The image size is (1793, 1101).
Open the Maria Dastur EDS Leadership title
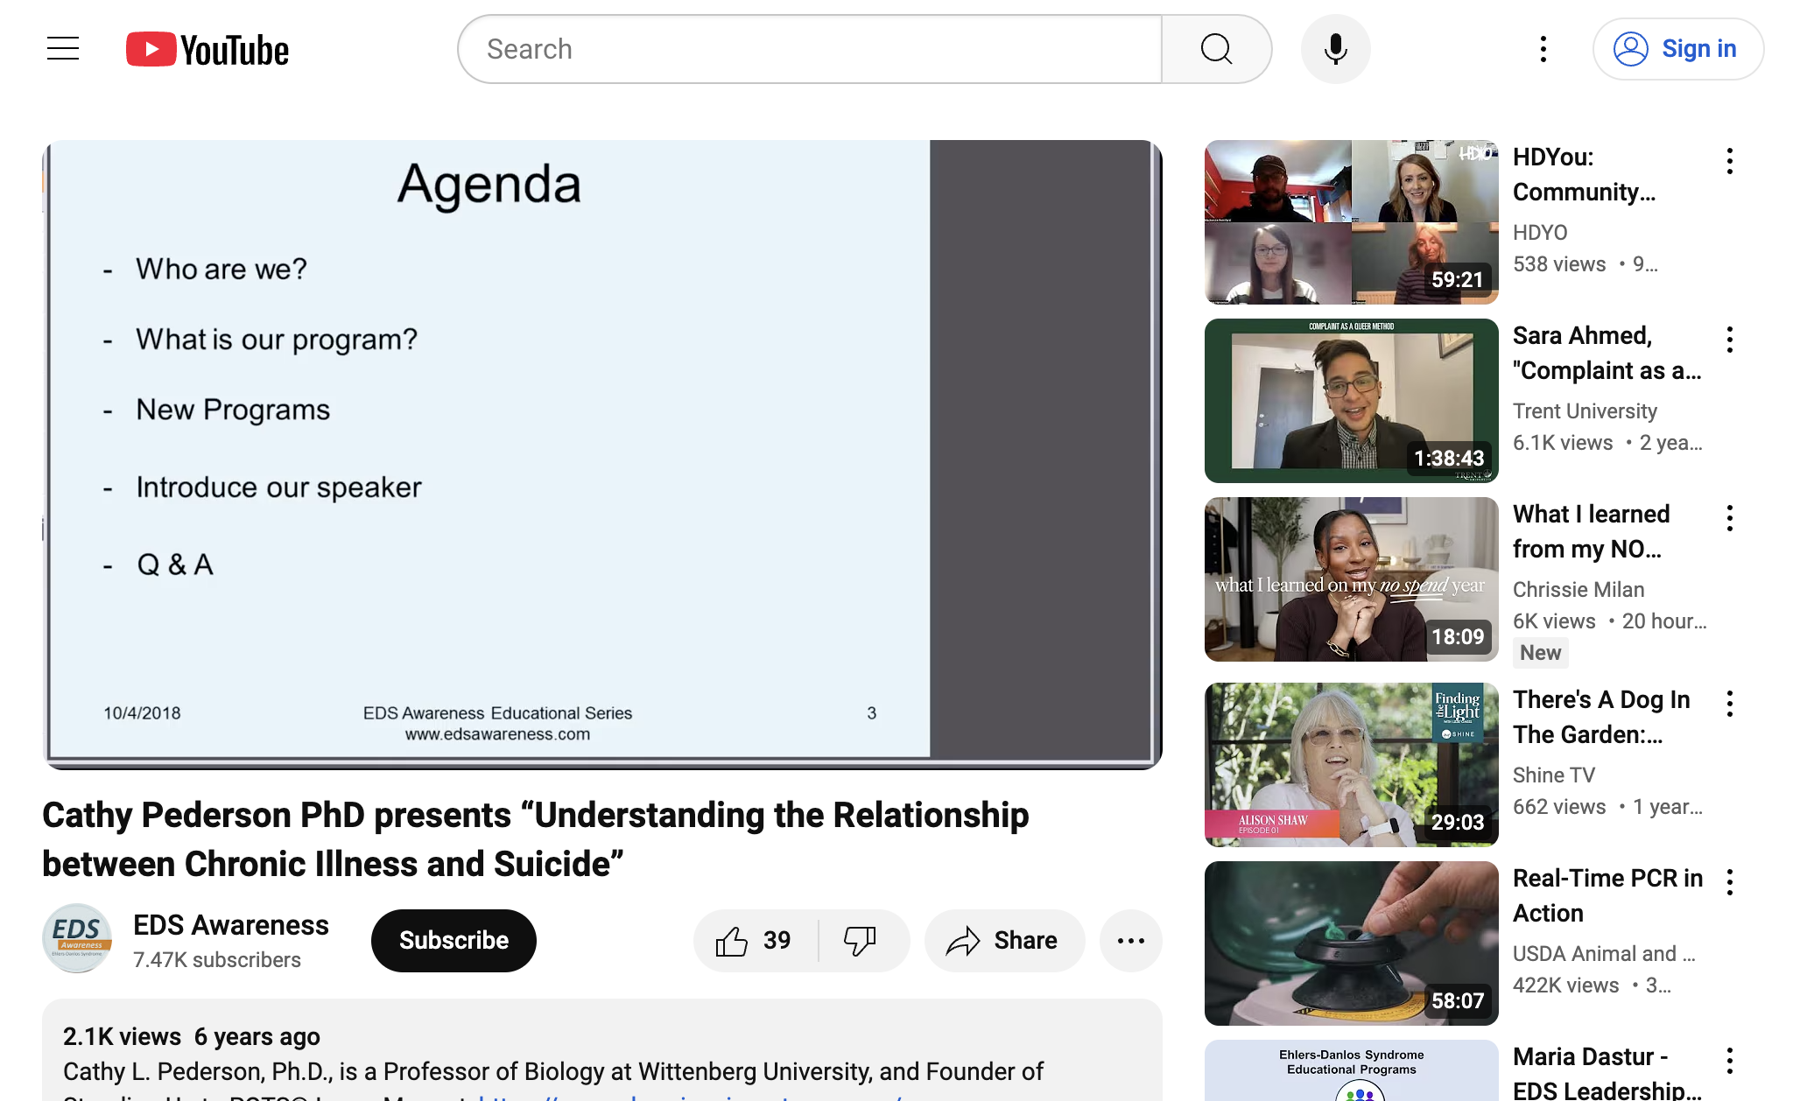1607,1074
